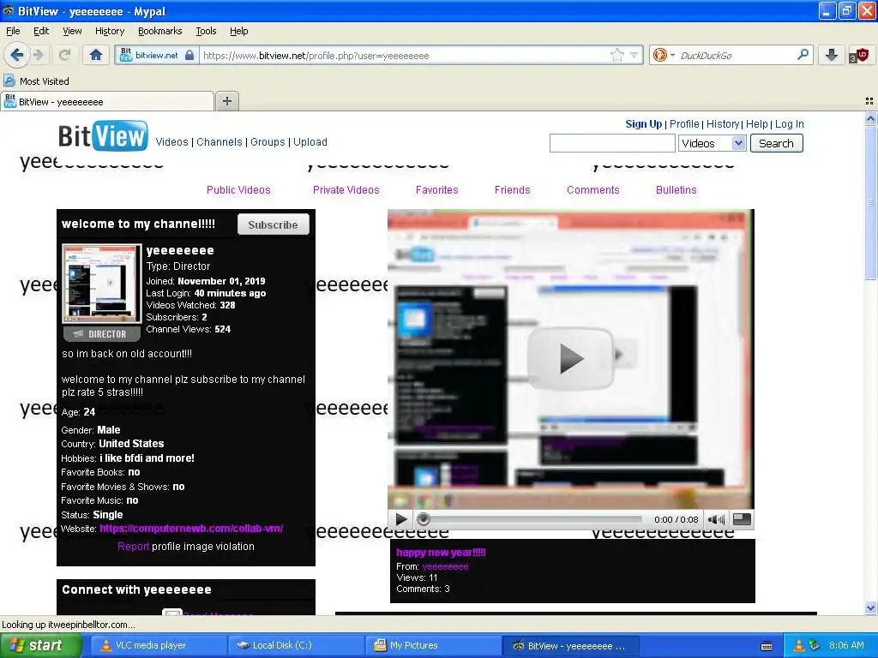The height and width of the screenshot is (658, 878).
Task: Open the Favorites section
Action: 436,189
